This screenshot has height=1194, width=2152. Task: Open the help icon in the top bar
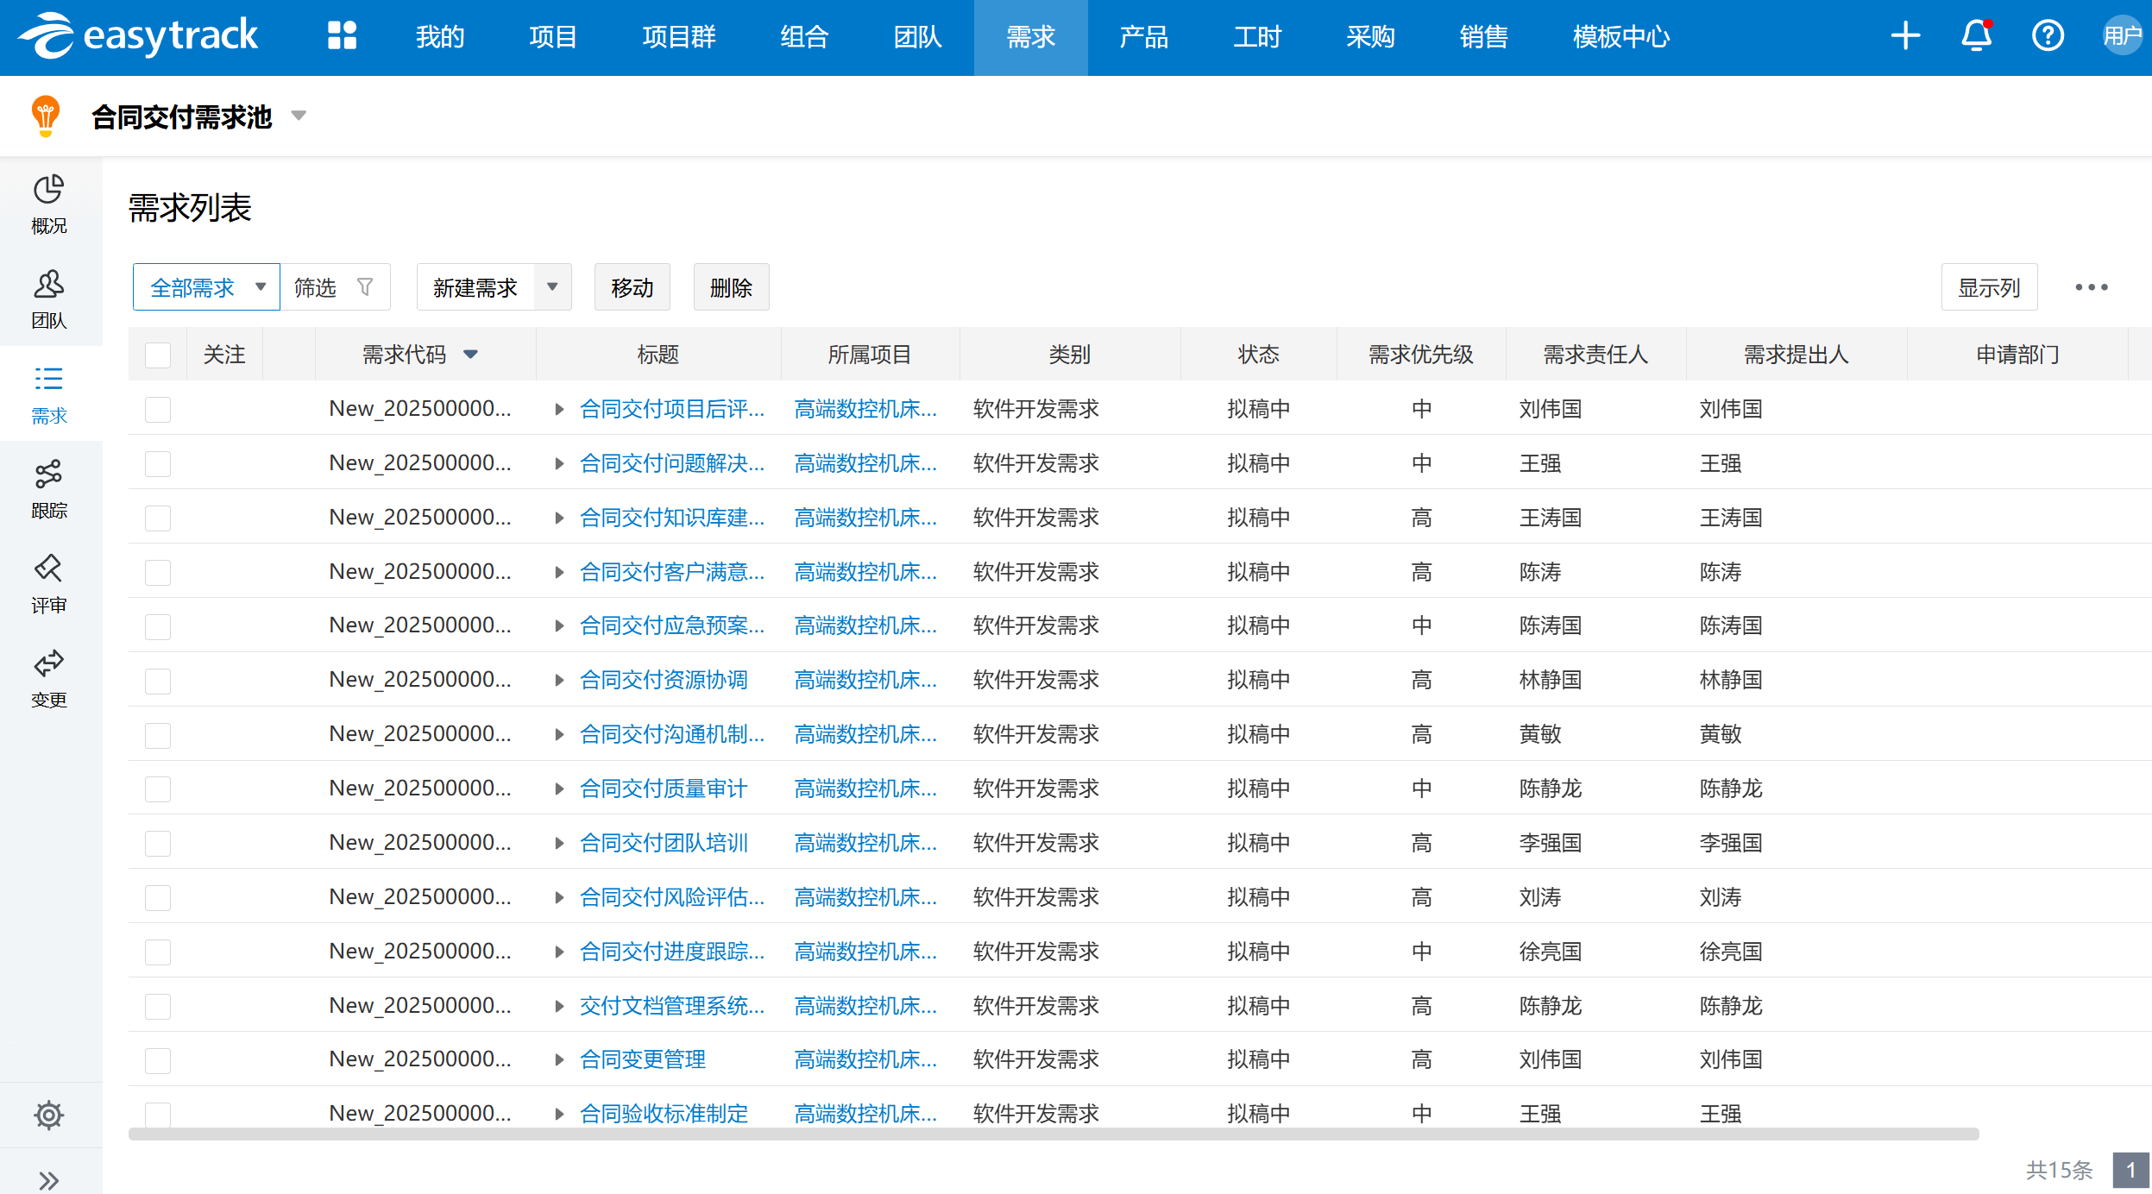(2047, 36)
